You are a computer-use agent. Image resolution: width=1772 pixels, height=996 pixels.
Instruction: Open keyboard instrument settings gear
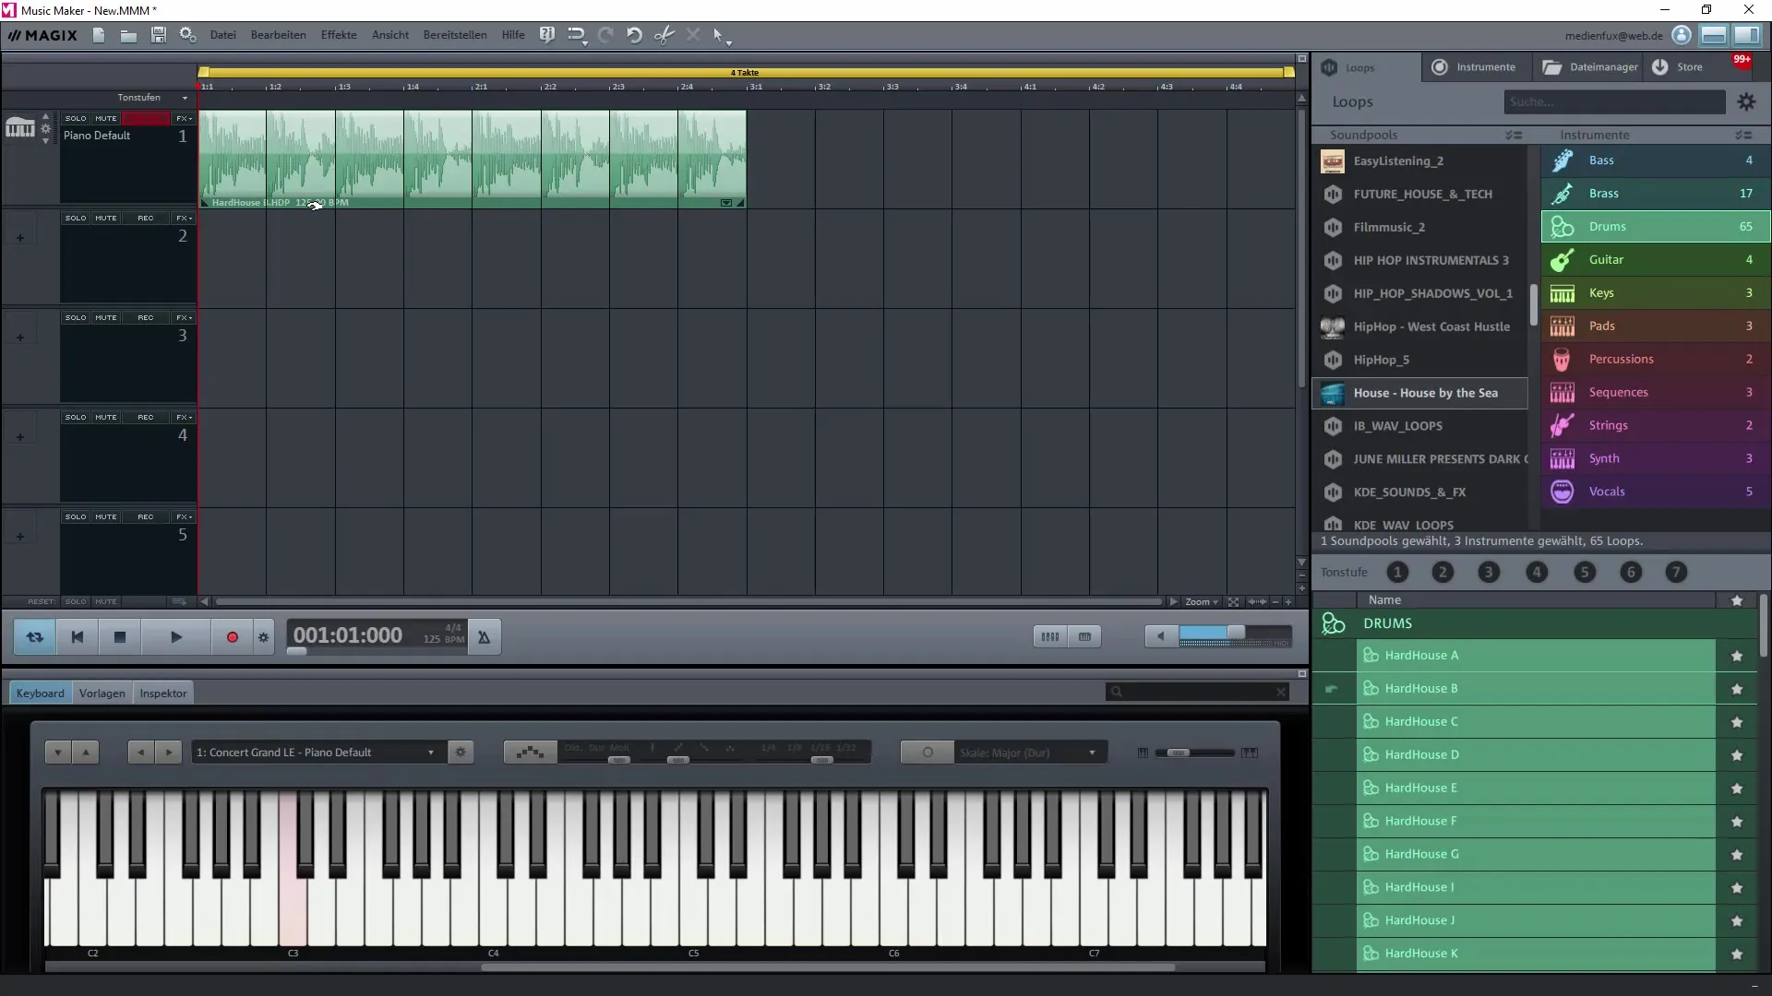[x=461, y=752]
